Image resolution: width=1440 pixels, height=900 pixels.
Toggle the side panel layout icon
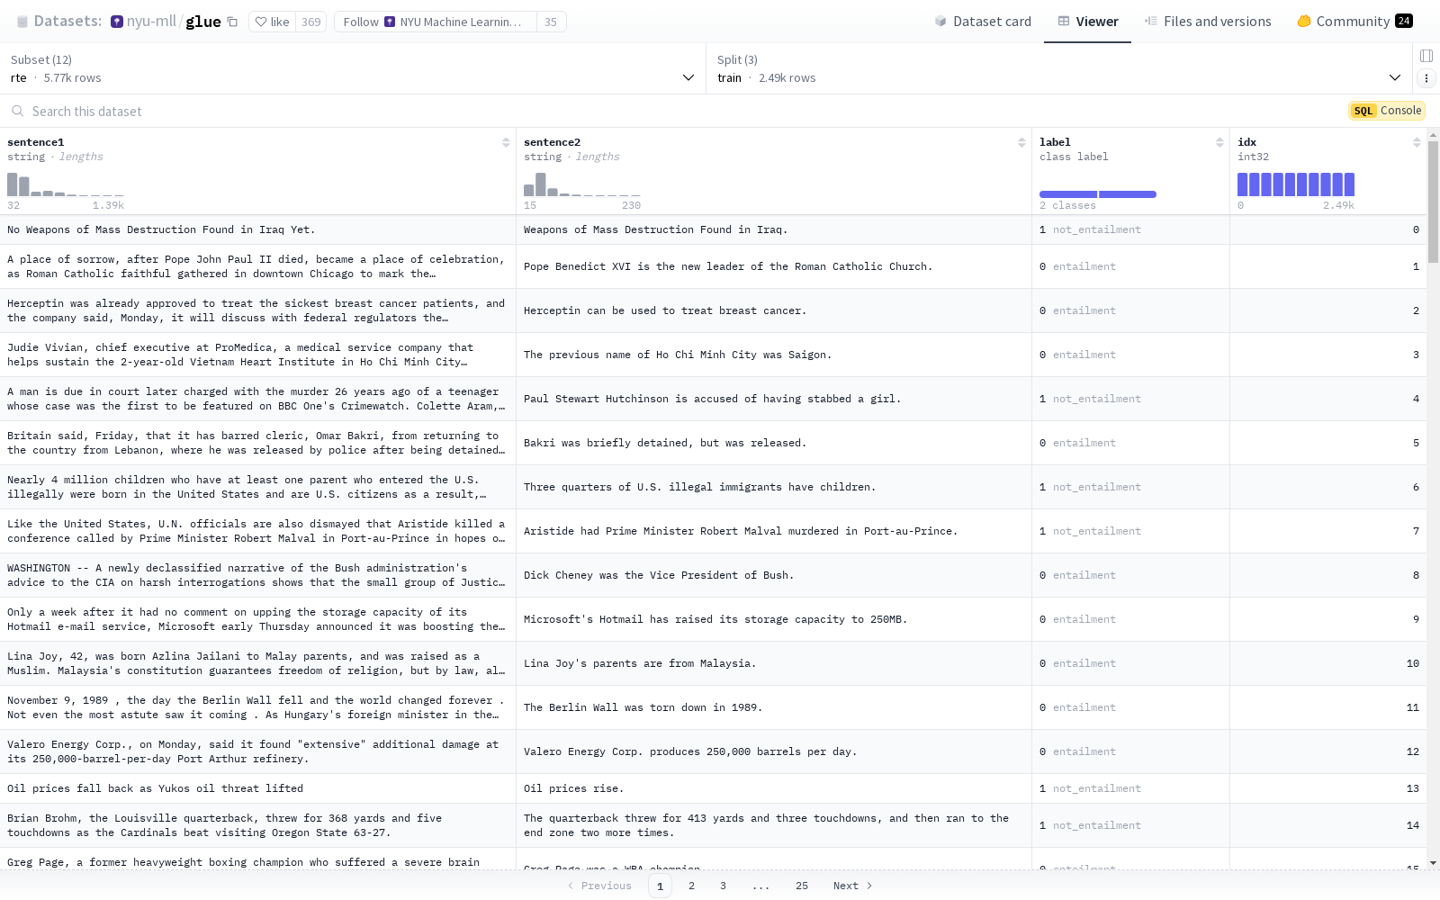click(1426, 56)
